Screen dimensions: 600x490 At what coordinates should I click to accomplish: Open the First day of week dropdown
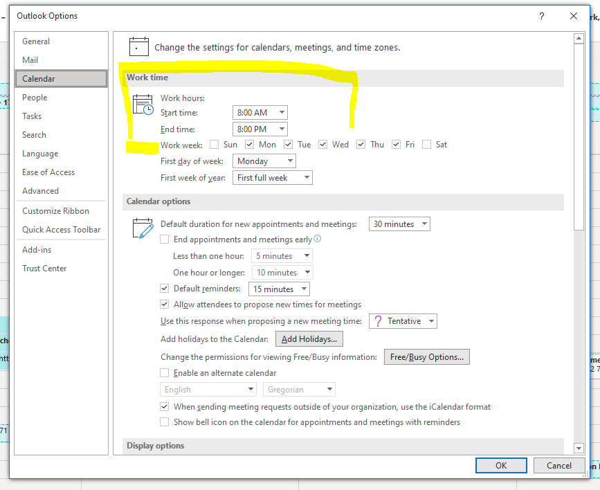click(x=264, y=161)
